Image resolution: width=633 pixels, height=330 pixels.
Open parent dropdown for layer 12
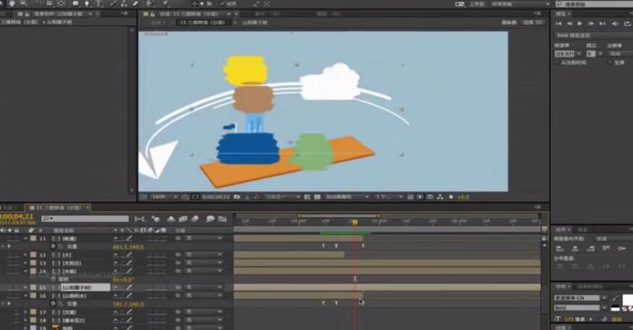[x=204, y=255]
